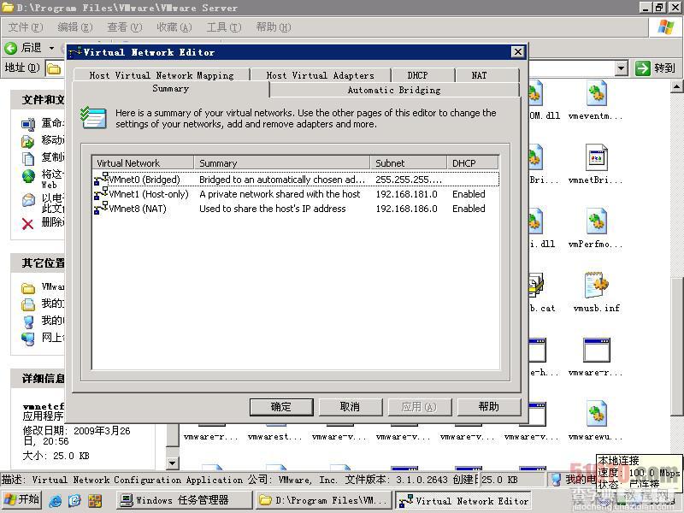Viewport: 684px width, 513px height.
Task: Open Network Places (网上) icon in sidebar
Action: click(x=28, y=339)
